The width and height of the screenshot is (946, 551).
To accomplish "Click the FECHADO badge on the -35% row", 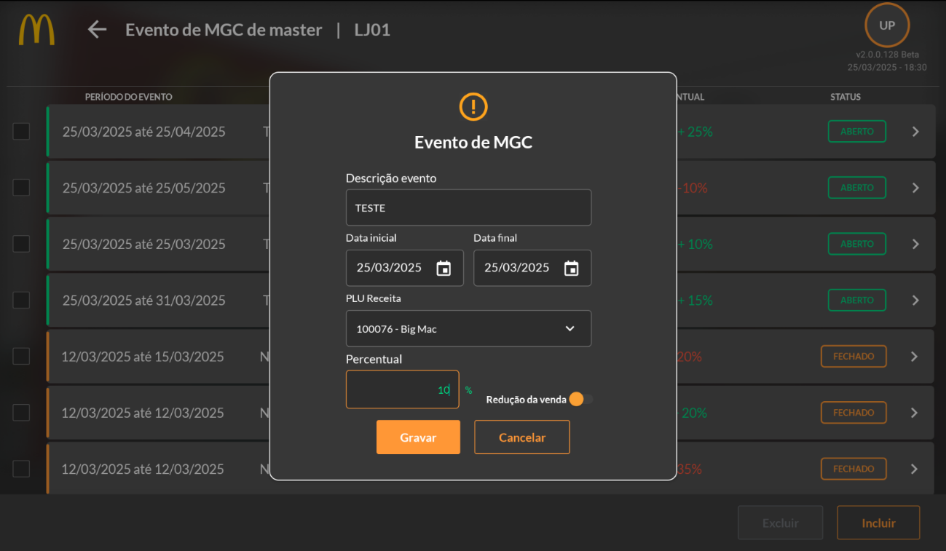I will pos(854,469).
